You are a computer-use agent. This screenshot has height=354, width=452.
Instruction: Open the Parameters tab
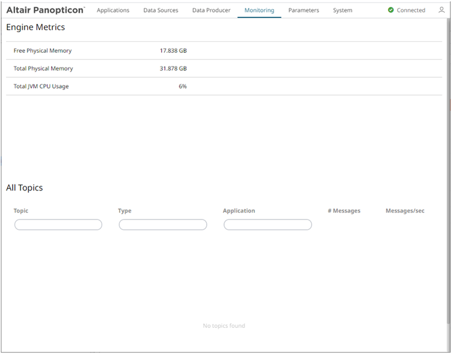303,10
